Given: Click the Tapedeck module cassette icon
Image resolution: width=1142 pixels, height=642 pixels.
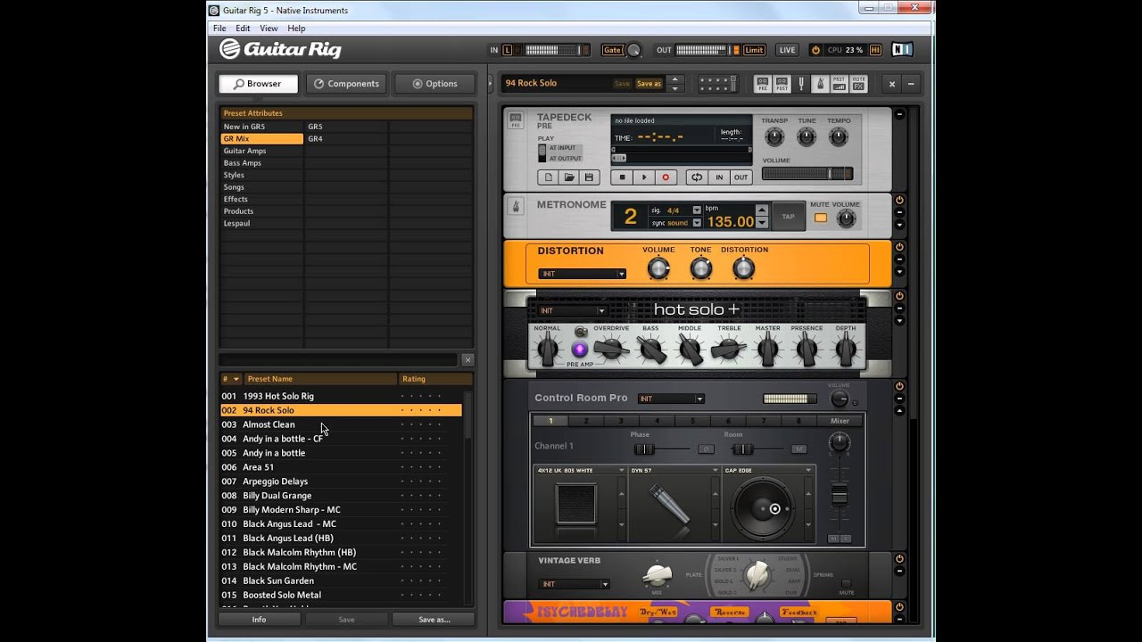Looking at the screenshot, I should (x=516, y=121).
